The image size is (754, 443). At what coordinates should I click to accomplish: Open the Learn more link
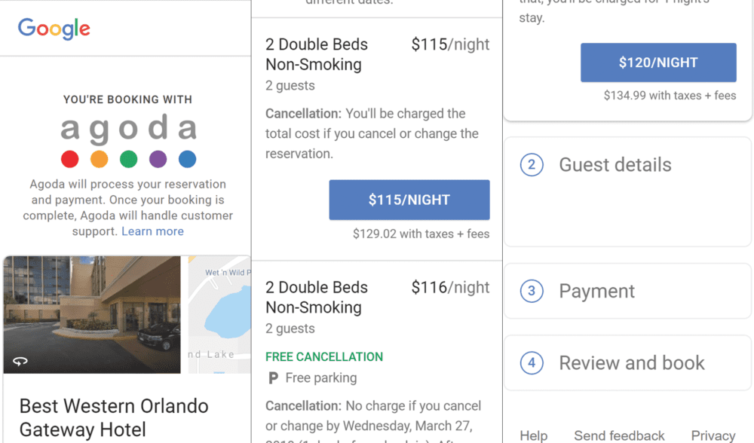152,231
